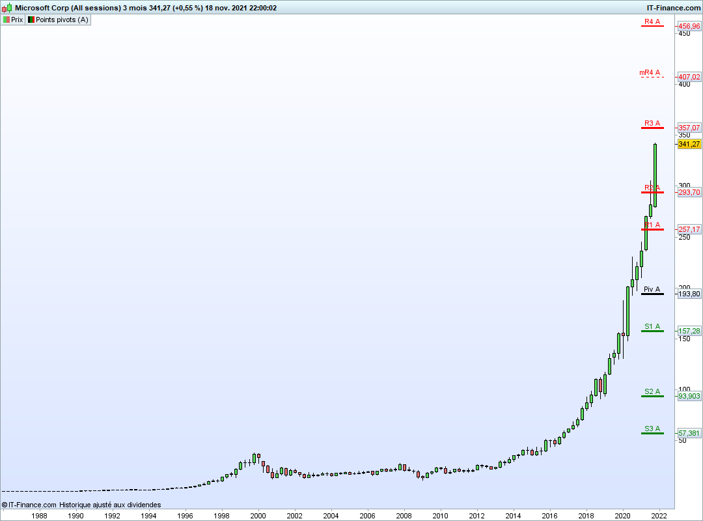The height and width of the screenshot is (521, 703).
Task: Click the 57,381 support price tag
Action: point(689,433)
